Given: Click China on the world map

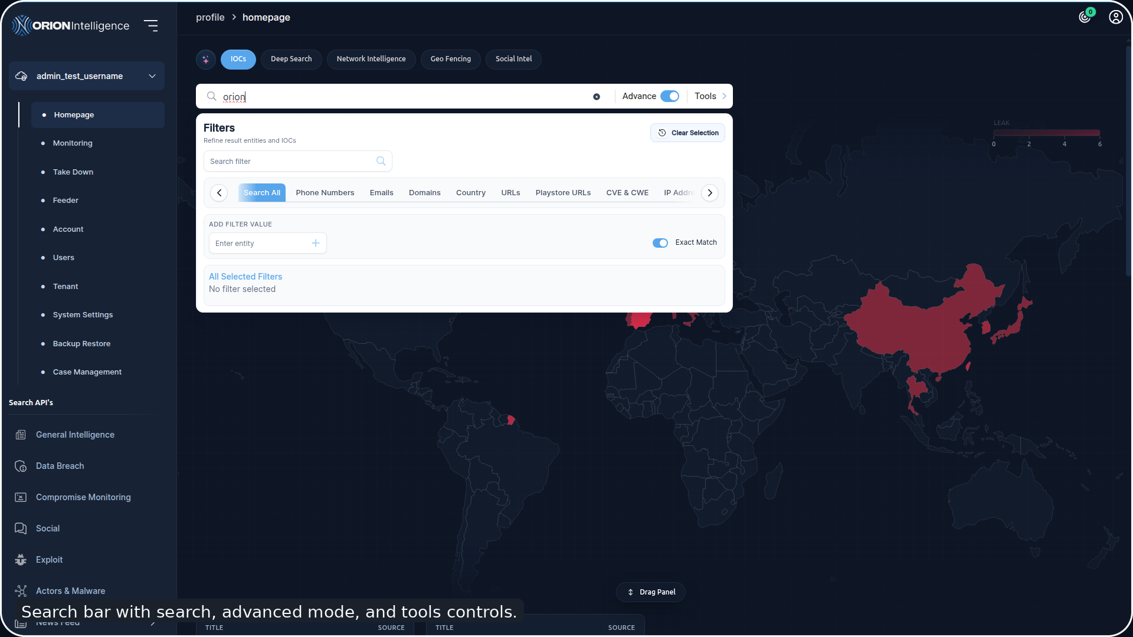Looking at the screenshot, I should coord(921,324).
